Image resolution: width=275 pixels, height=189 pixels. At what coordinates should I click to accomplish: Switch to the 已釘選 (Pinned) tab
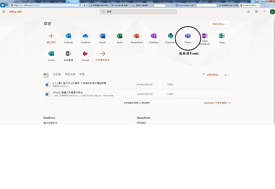click(57, 74)
